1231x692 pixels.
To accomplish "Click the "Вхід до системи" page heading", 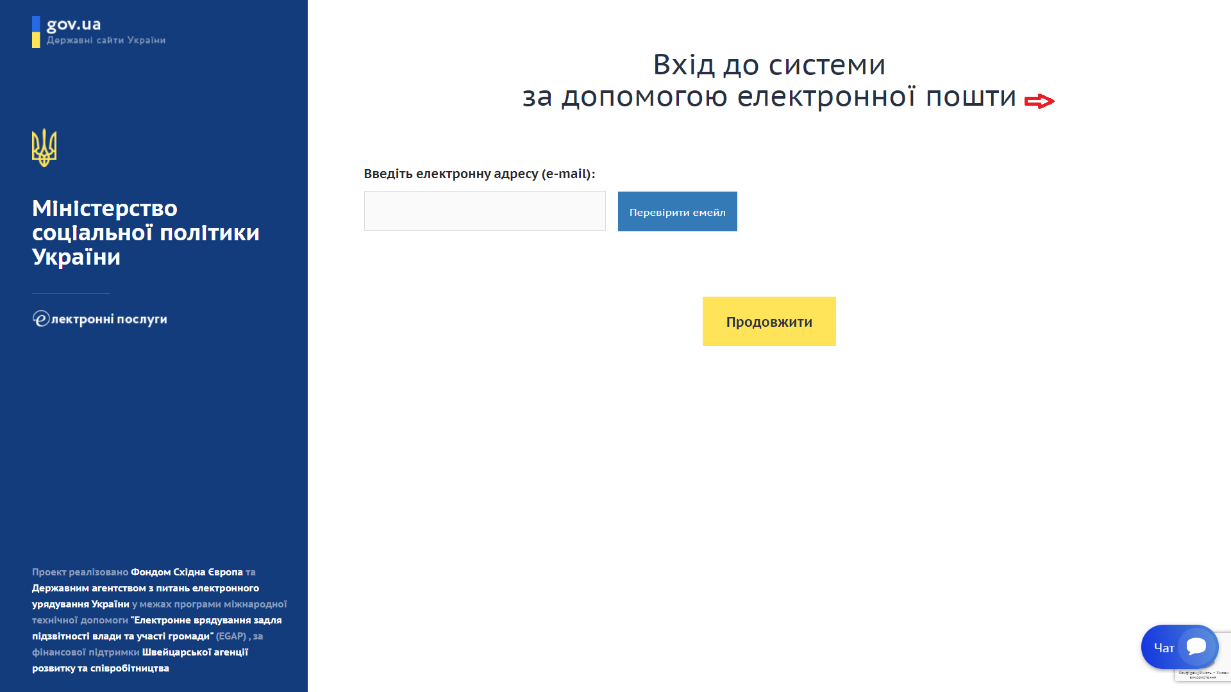I will [x=769, y=65].
